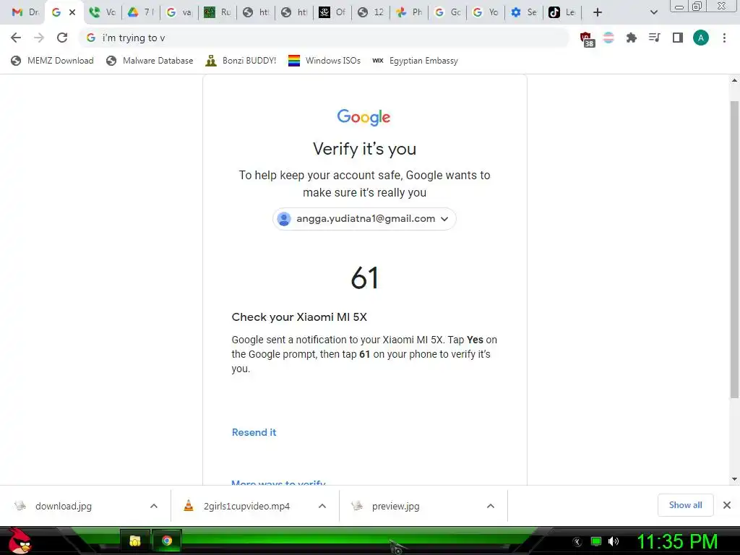The width and height of the screenshot is (740, 555).
Task: Go back to the previous page
Action: 16,38
